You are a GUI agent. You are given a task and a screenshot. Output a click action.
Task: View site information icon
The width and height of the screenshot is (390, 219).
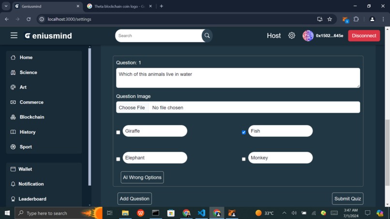click(42, 19)
